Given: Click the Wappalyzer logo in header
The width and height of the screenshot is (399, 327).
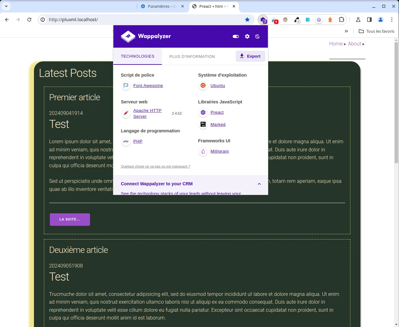Looking at the screenshot, I should [x=146, y=36].
